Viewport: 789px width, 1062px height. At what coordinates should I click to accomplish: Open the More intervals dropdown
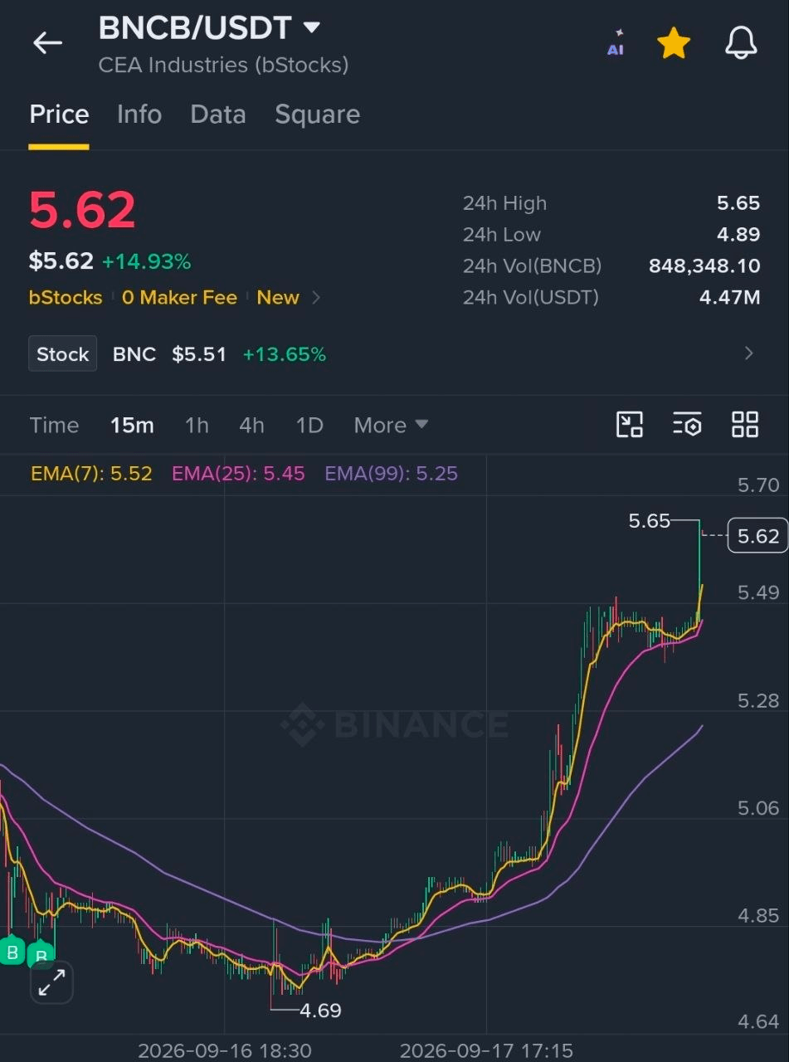tap(391, 426)
